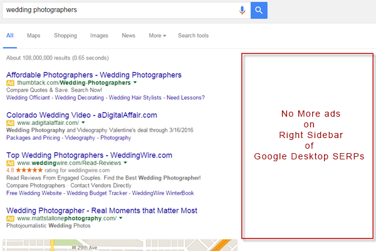The width and height of the screenshot is (376, 251).
Task: Click the Ad badge next to mattstallonephotography.com
Action: pyautogui.click(x=10, y=218)
